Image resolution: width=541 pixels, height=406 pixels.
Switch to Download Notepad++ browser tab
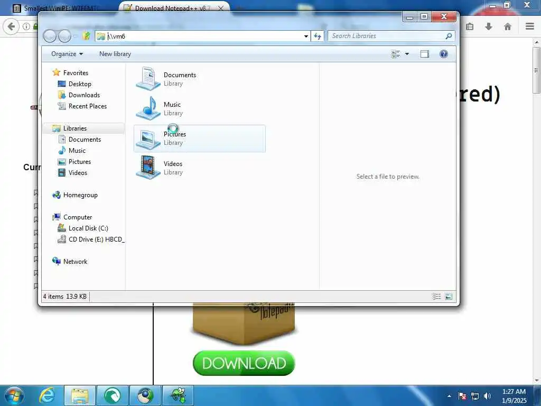point(173,8)
